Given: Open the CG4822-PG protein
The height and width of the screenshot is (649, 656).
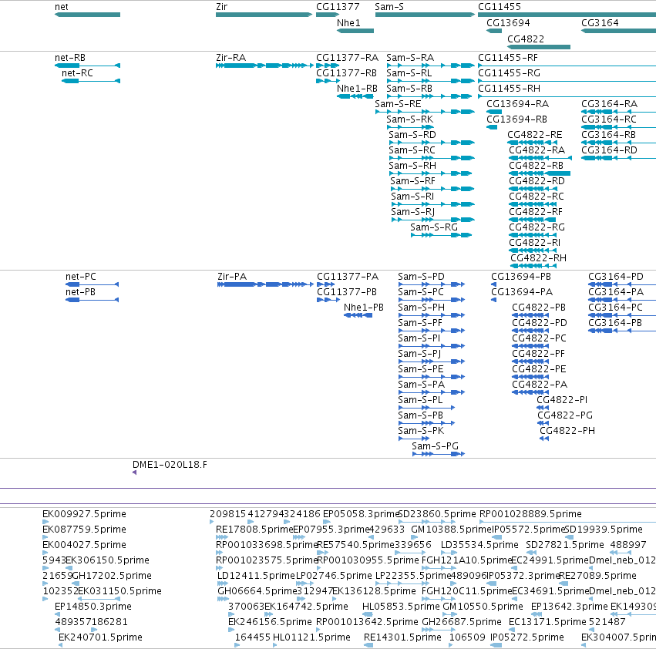Looking at the screenshot, I should pyautogui.click(x=543, y=423).
